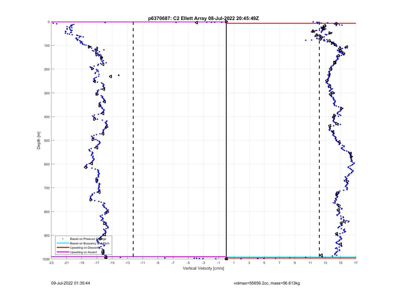Select the 'Vertical Velocity [cm/s]' x-axis label
This screenshot has width=393, height=291.
pos(203,268)
